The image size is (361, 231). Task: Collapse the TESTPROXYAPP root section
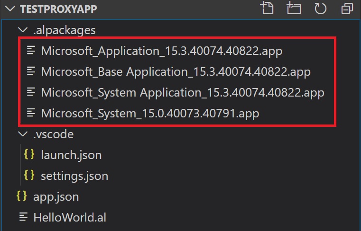(9, 9)
